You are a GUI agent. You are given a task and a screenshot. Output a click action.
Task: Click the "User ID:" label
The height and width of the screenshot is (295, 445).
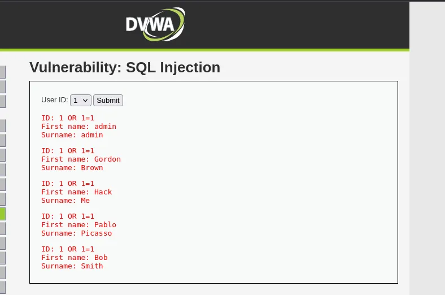click(x=54, y=100)
